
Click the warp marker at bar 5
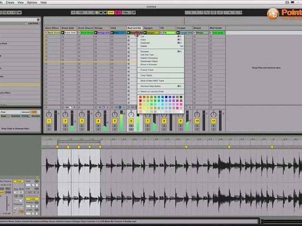pyautogui.click(x=229, y=147)
